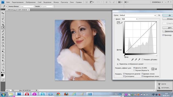173x97 pixels.
Task: Select the History Brush tool
Action: click(x=3, y=40)
